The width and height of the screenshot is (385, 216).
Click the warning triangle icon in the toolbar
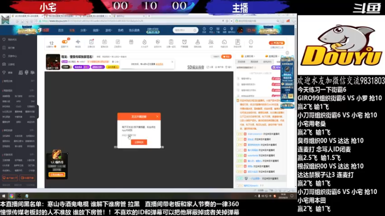[x=198, y=42]
